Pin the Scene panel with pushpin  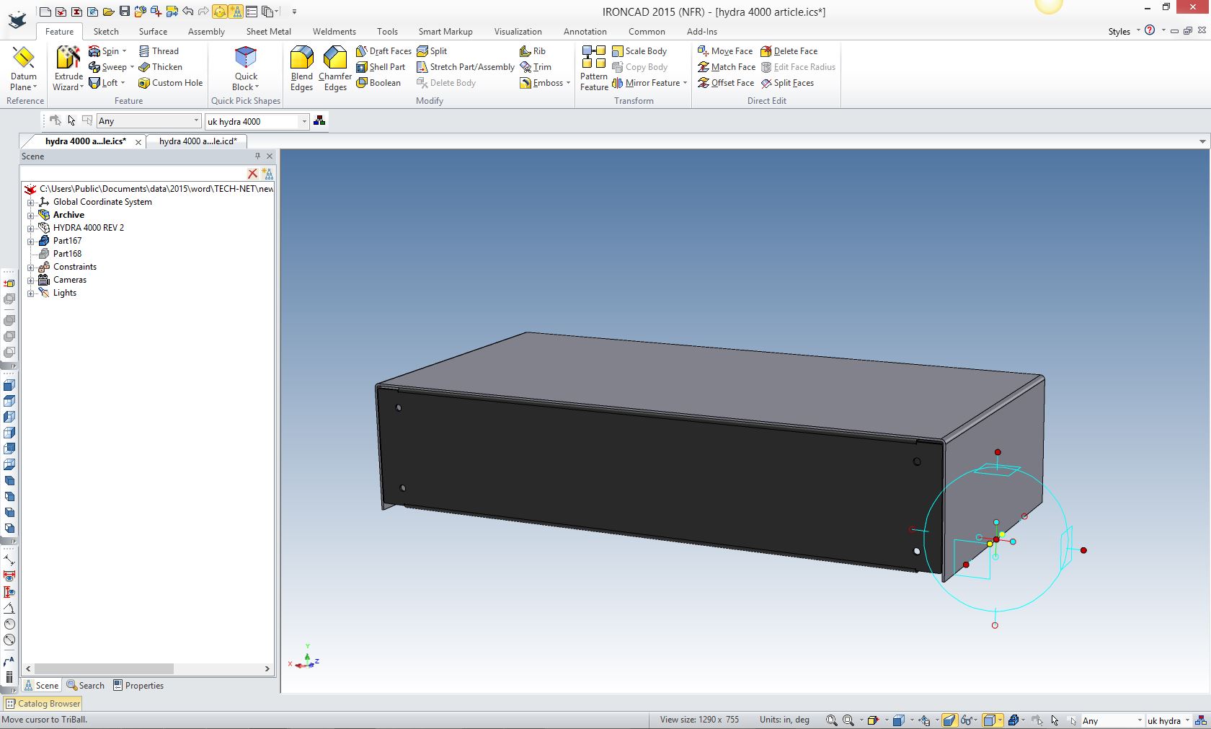[x=257, y=156]
